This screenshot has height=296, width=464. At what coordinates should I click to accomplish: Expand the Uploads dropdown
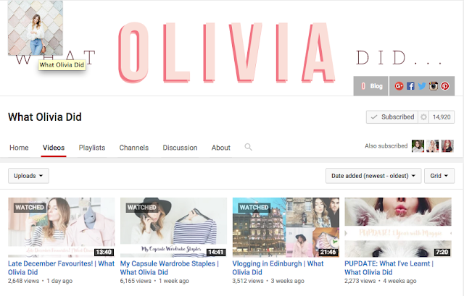(x=28, y=176)
